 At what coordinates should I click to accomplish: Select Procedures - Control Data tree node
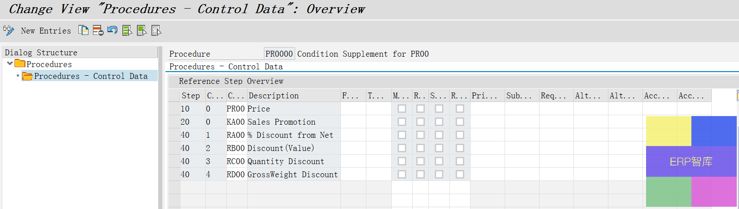[x=91, y=76]
